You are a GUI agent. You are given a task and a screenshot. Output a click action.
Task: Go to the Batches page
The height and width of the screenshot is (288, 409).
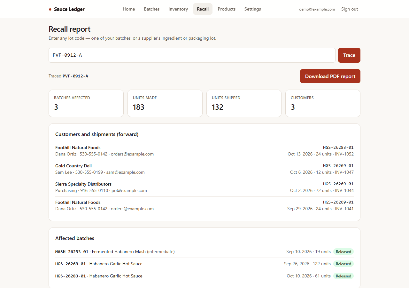(x=152, y=9)
